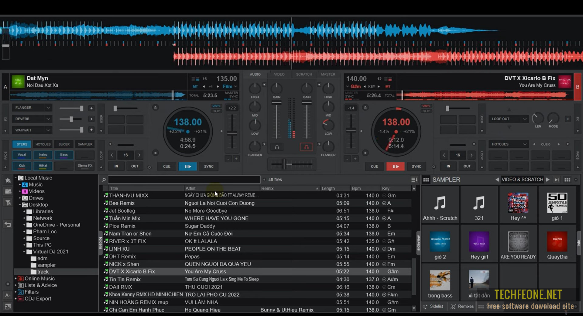Mute the Vocal stem on deck A
Viewport: 583px width, 316px height.
pos(22,155)
